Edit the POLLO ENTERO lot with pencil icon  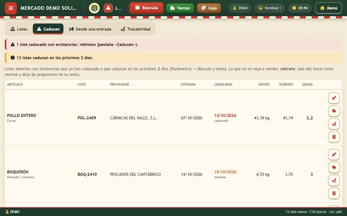coord(334,98)
